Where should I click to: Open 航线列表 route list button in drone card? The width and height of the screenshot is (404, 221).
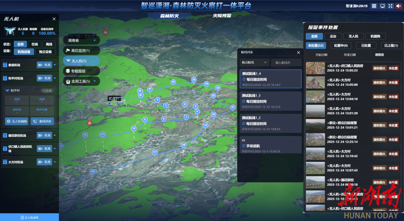tap(42, 121)
